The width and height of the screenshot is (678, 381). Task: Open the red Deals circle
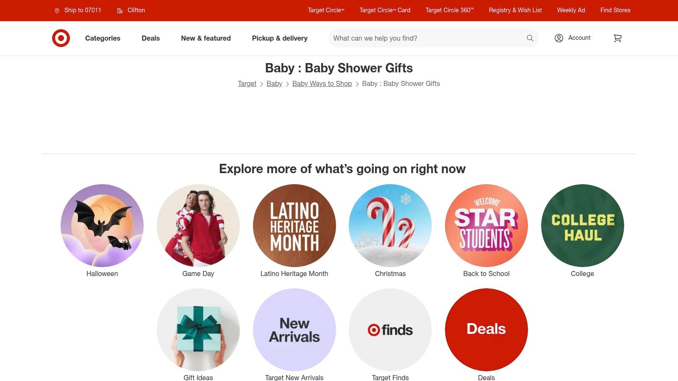pos(486,330)
